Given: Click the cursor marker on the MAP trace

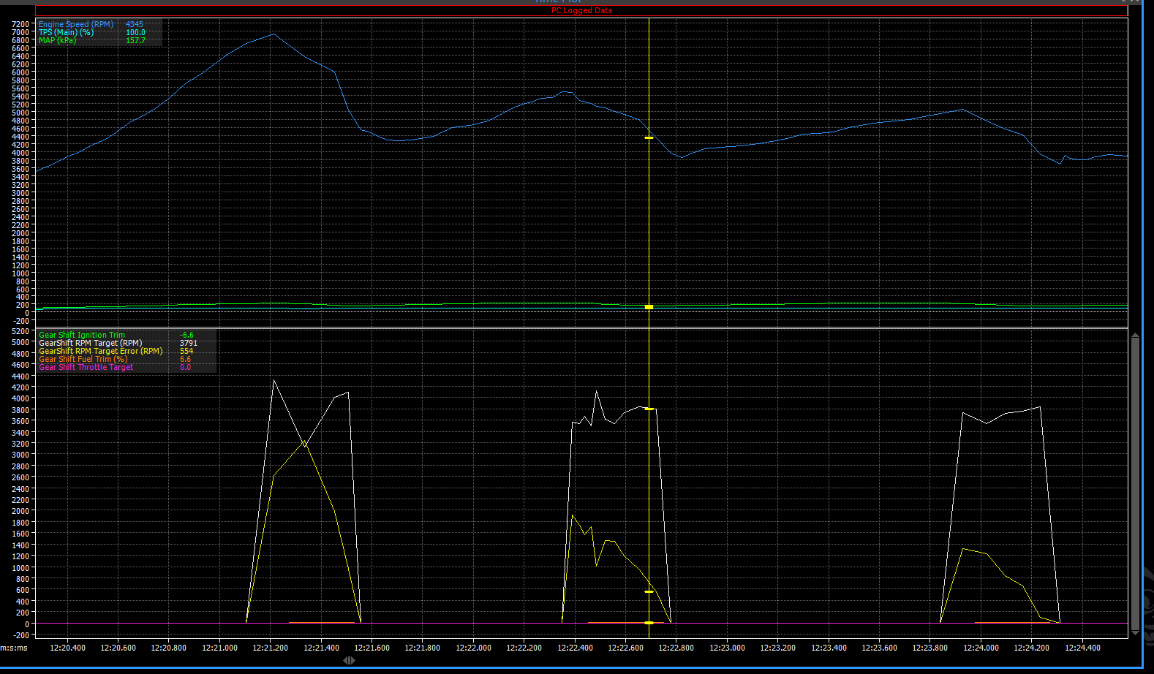Looking at the screenshot, I should coord(649,307).
